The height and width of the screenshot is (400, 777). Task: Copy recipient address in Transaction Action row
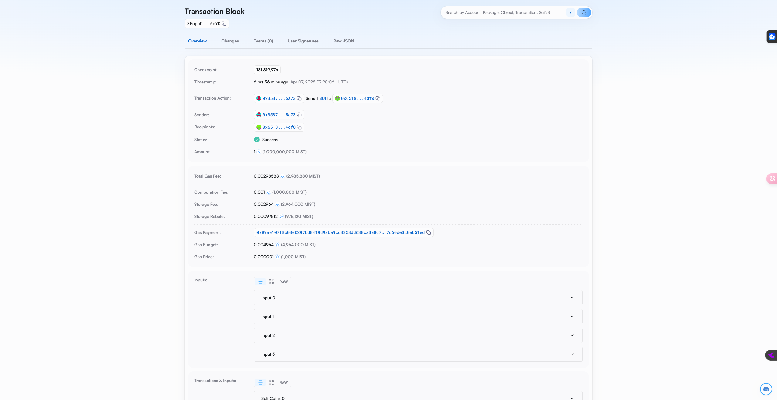[378, 98]
